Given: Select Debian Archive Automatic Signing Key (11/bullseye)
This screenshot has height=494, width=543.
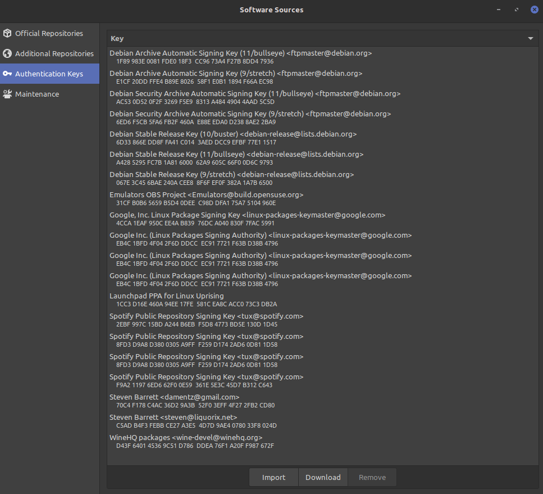Looking at the screenshot, I should click(x=322, y=57).
